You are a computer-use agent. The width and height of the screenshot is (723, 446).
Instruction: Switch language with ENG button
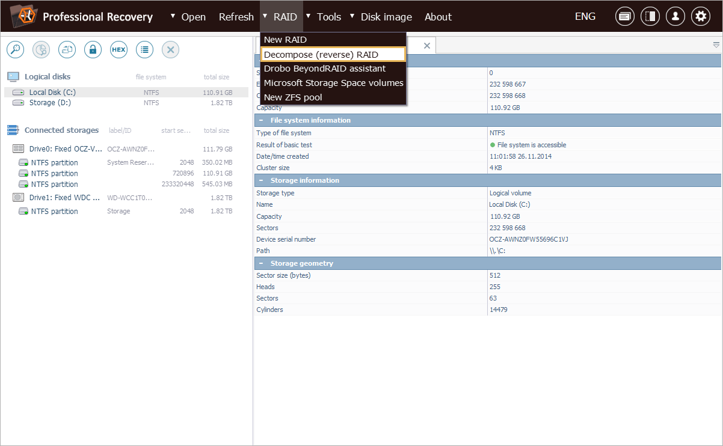(585, 17)
